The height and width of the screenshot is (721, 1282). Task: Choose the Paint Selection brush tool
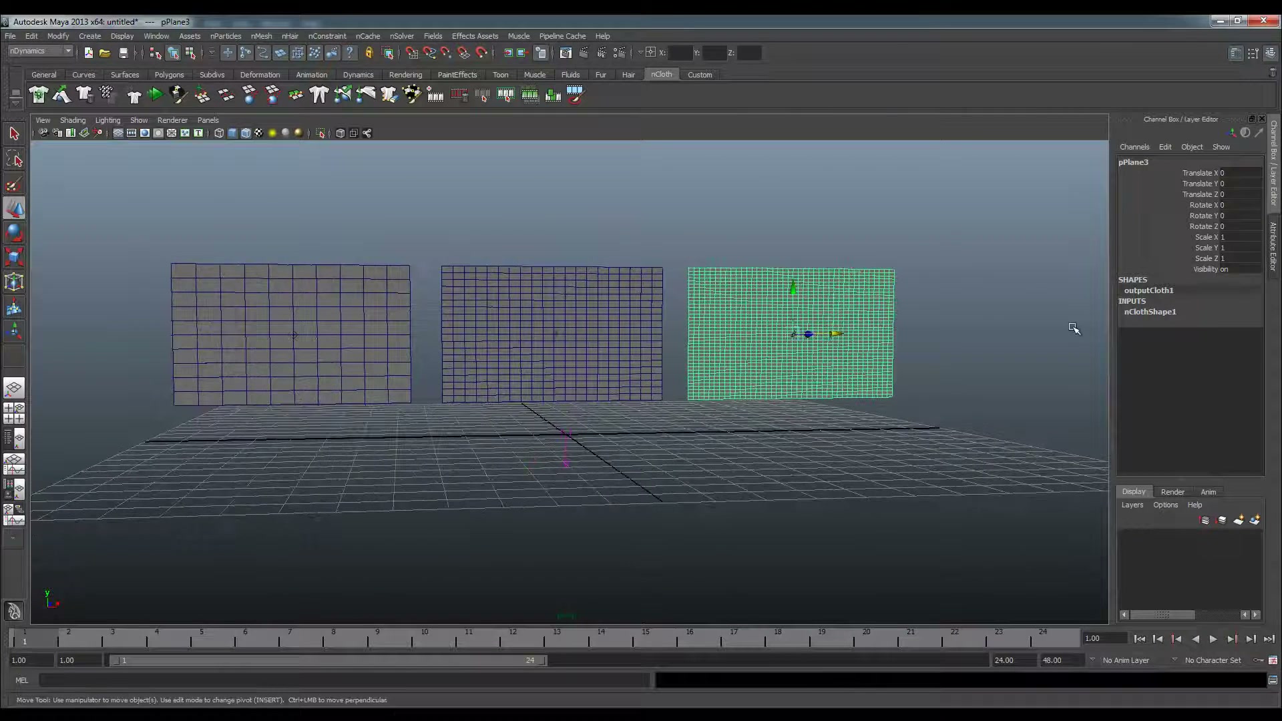click(x=14, y=185)
